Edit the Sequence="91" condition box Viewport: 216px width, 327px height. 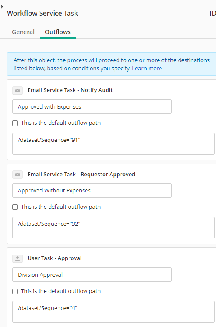pos(113,143)
